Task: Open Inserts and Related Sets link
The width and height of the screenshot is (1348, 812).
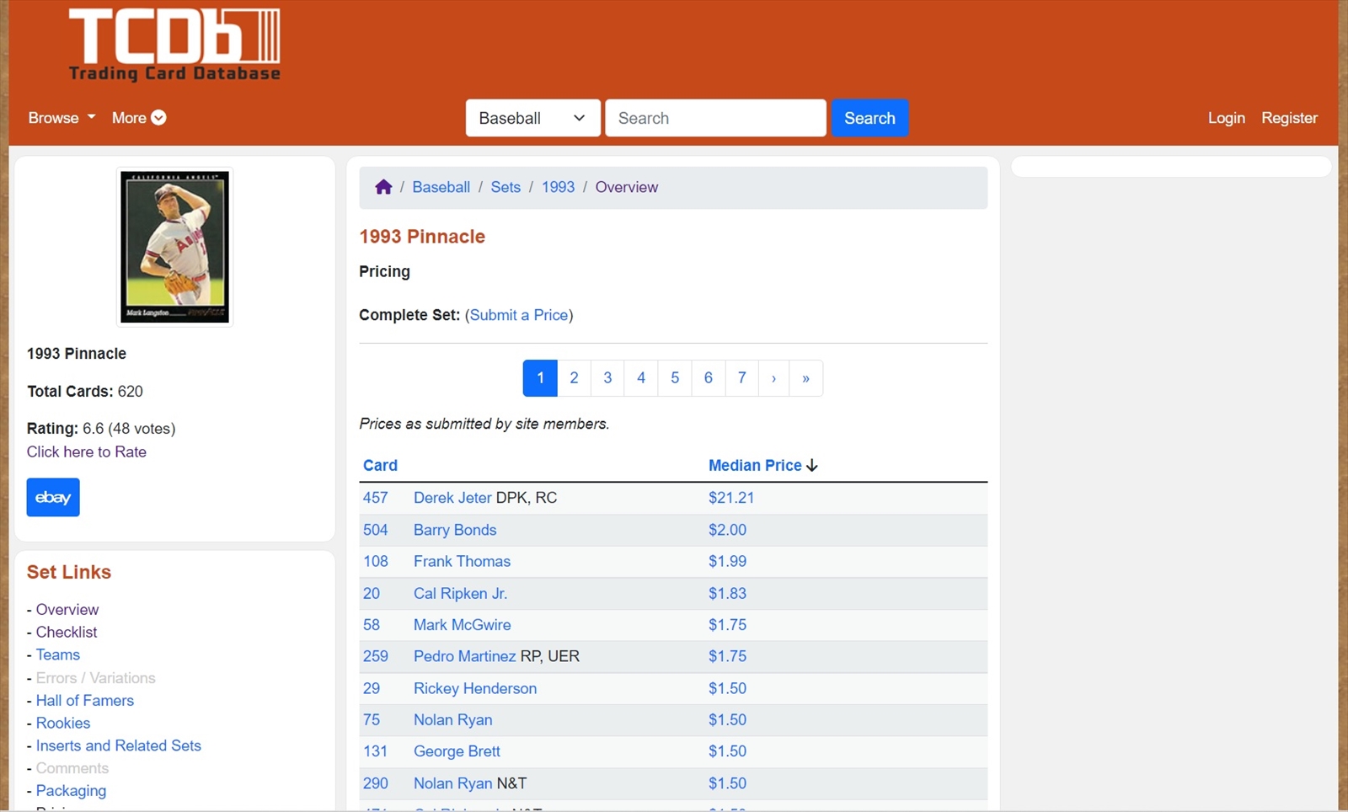Action: (x=119, y=745)
